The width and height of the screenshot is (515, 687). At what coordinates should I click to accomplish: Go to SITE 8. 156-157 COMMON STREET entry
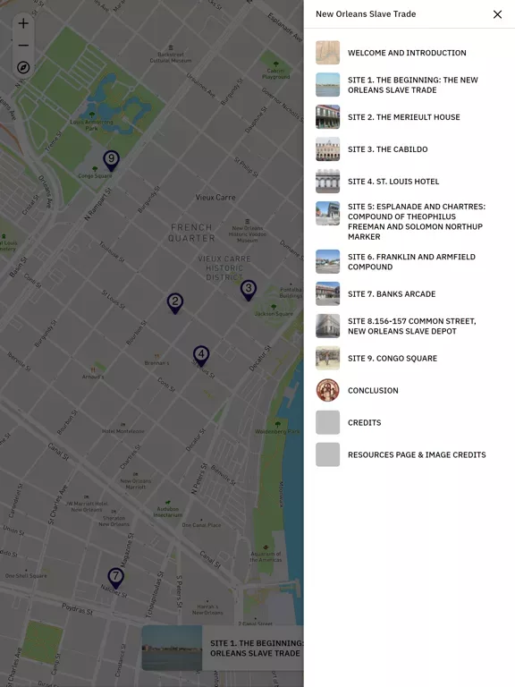(411, 326)
